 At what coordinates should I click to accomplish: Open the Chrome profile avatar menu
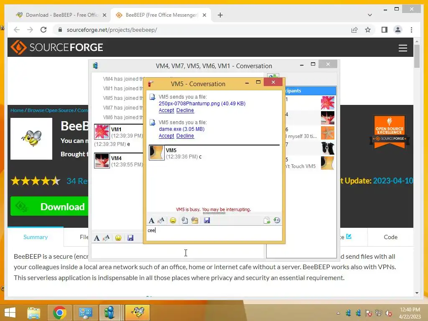398,30
